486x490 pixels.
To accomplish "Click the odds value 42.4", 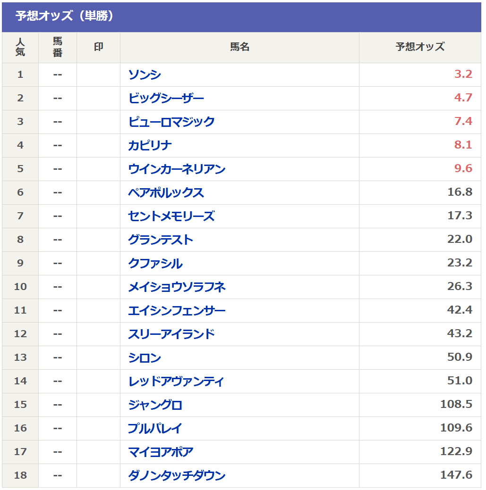I will pyautogui.click(x=460, y=310).
